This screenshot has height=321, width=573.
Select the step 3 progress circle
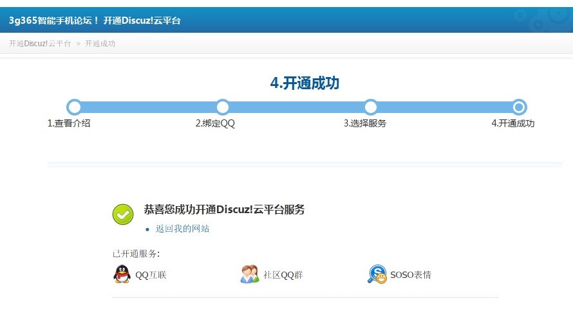(371, 107)
